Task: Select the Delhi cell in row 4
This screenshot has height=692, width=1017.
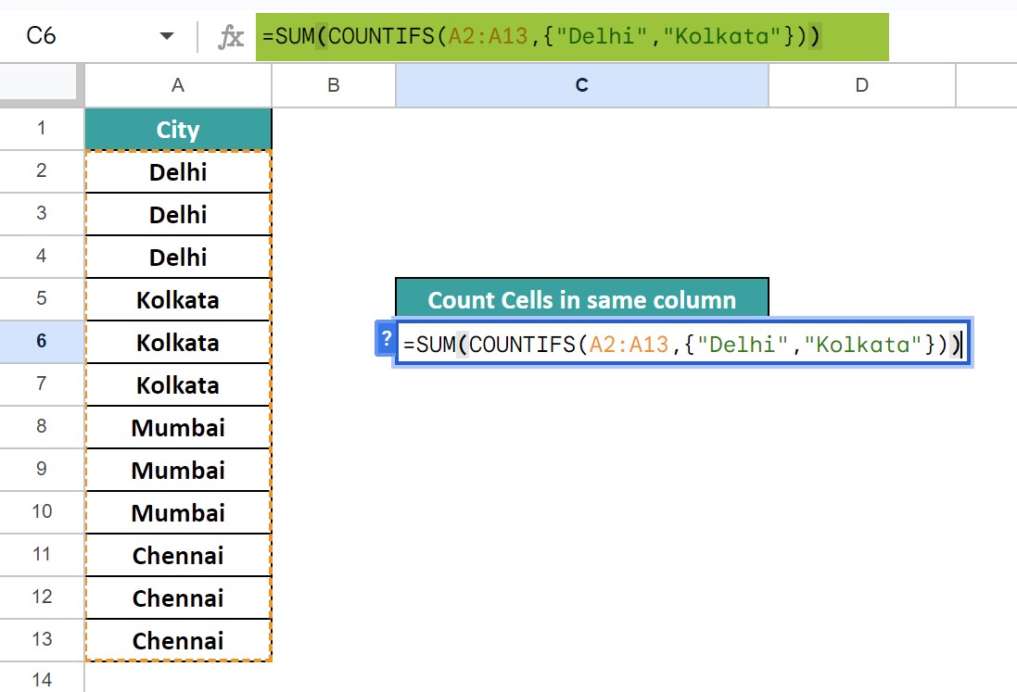Action: pos(178,258)
